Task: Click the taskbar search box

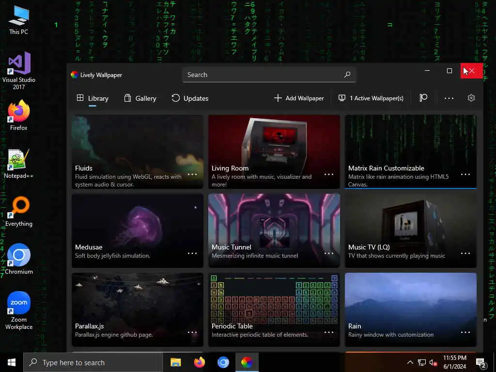Action: point(93,362)
